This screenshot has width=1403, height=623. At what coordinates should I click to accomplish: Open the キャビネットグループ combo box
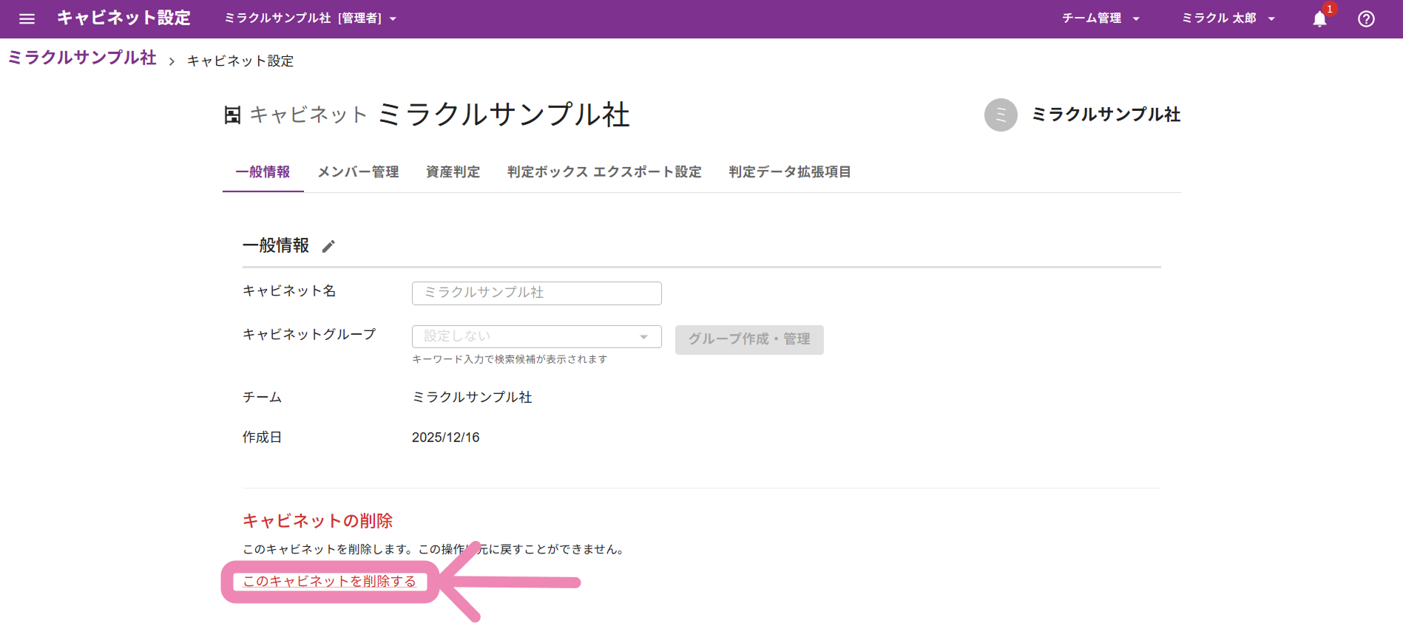coord(536,336)
